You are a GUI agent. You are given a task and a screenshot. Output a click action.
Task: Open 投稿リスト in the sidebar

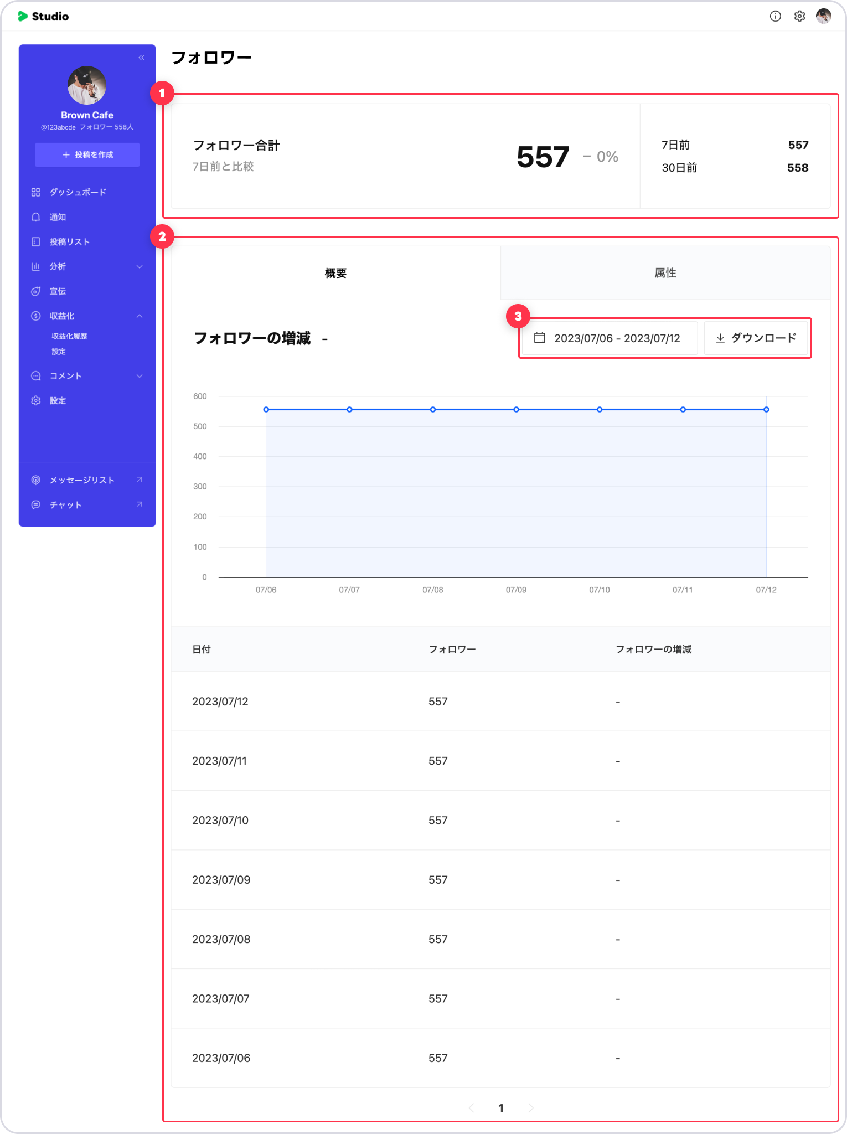(x=69, y=242)
